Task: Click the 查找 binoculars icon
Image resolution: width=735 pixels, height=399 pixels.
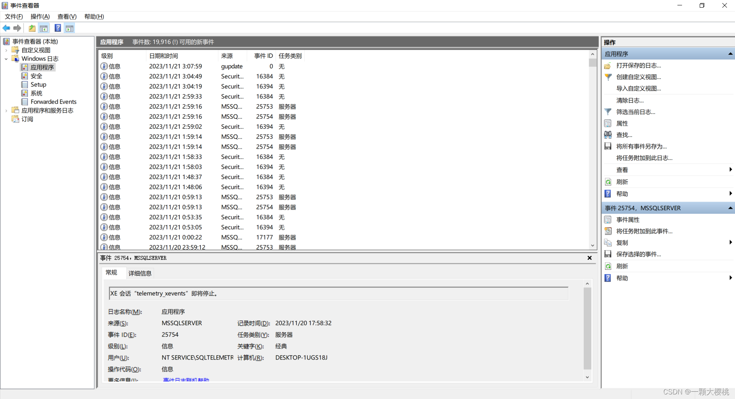Action: [x=608, y=135]
